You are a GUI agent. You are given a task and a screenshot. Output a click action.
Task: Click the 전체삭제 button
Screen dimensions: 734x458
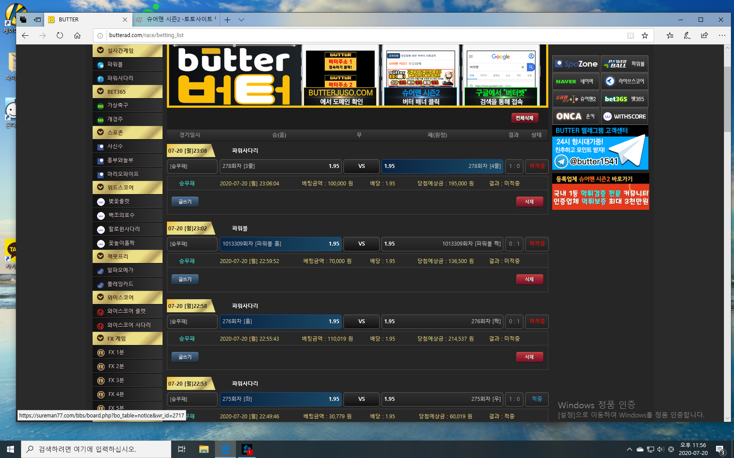point(524,118)
